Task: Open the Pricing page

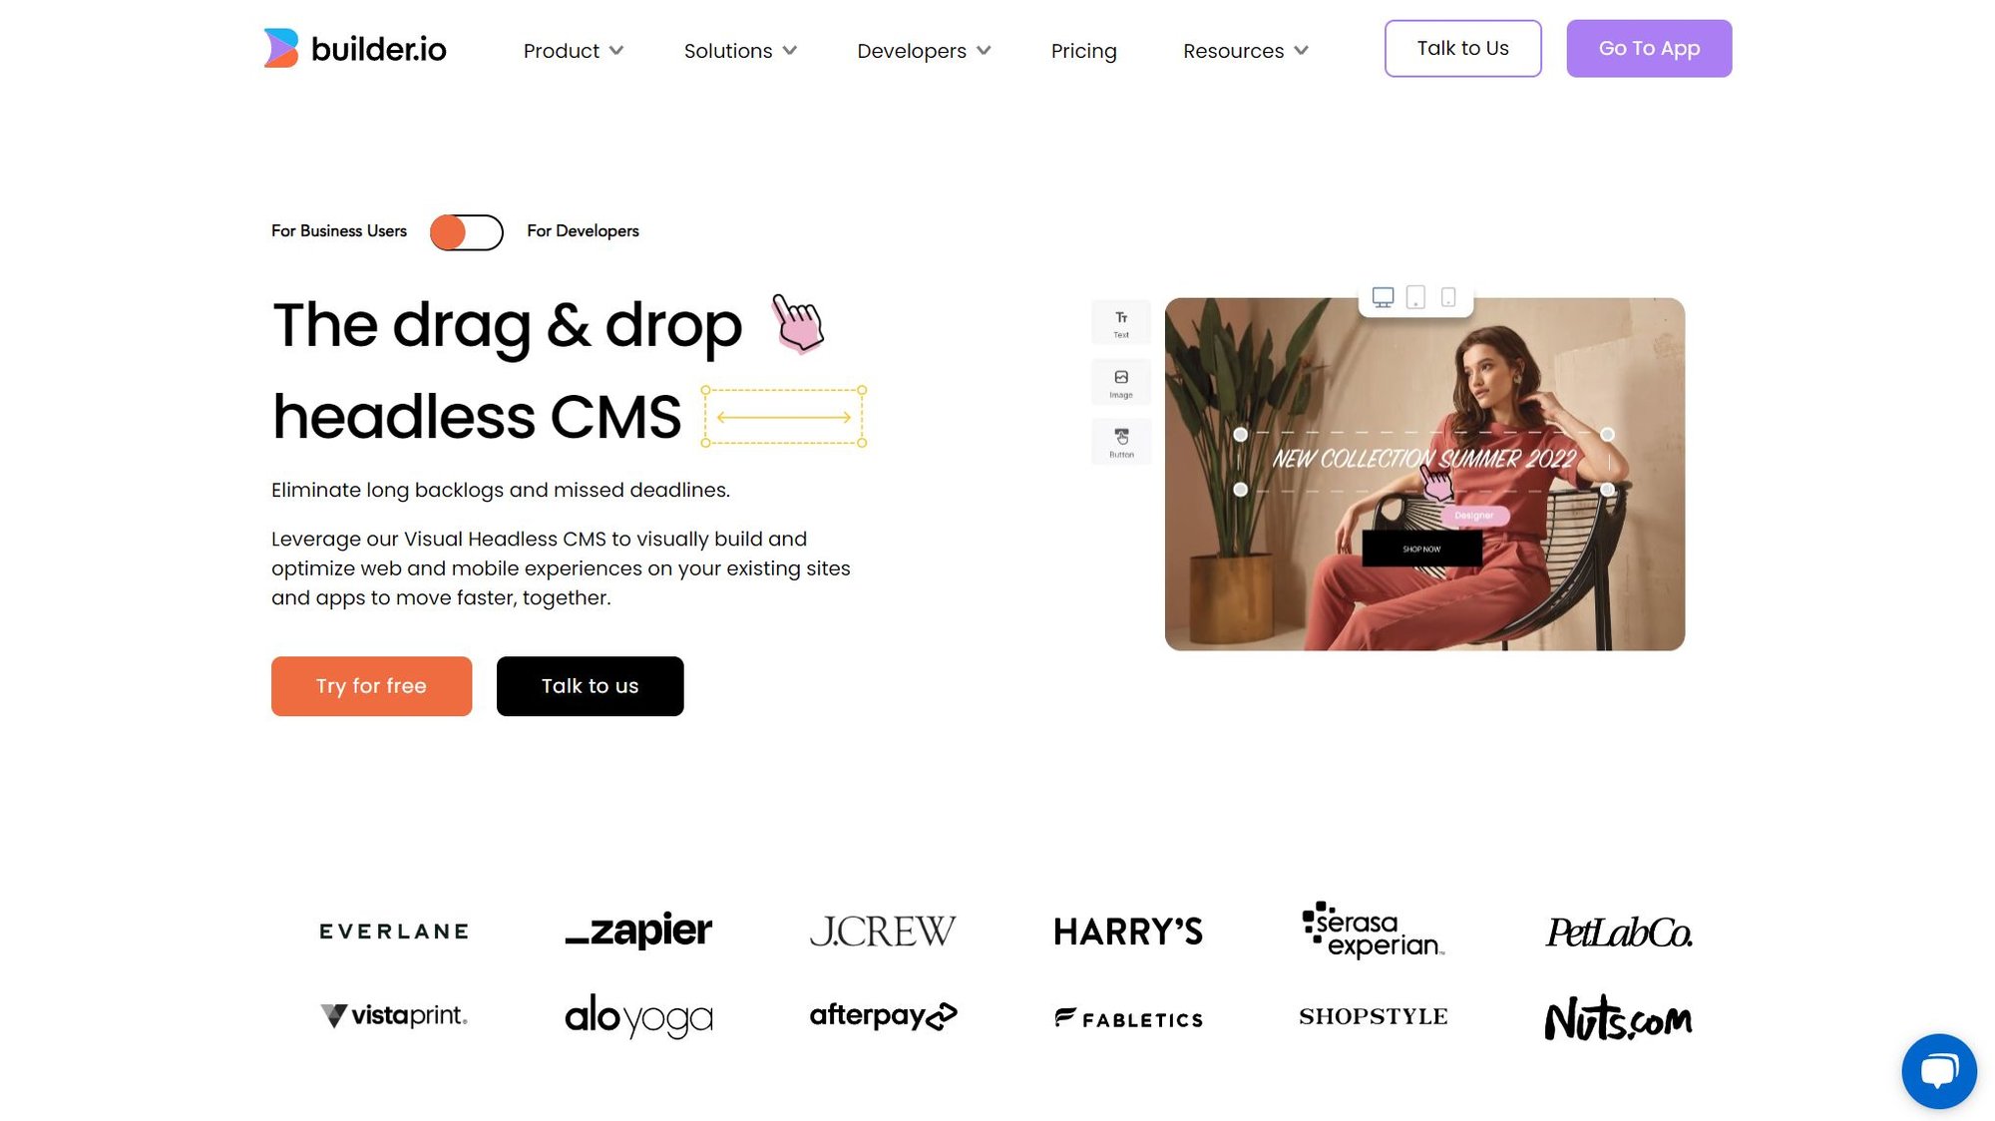Action: click(1083, 51)
